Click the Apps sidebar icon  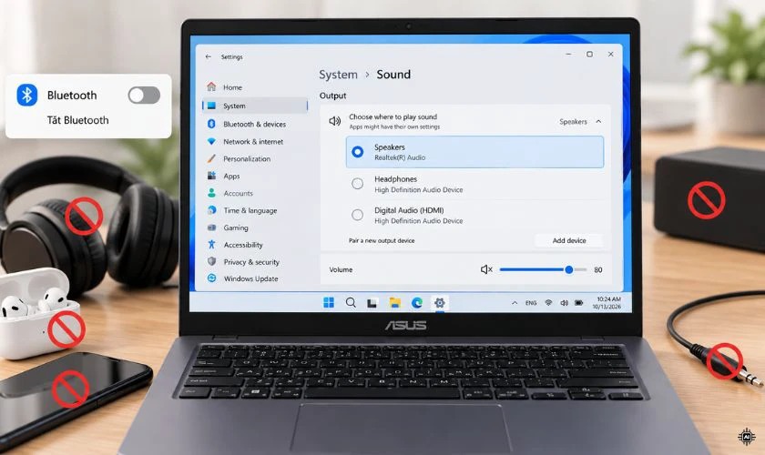pyautogui.click(x=211, y=176)
